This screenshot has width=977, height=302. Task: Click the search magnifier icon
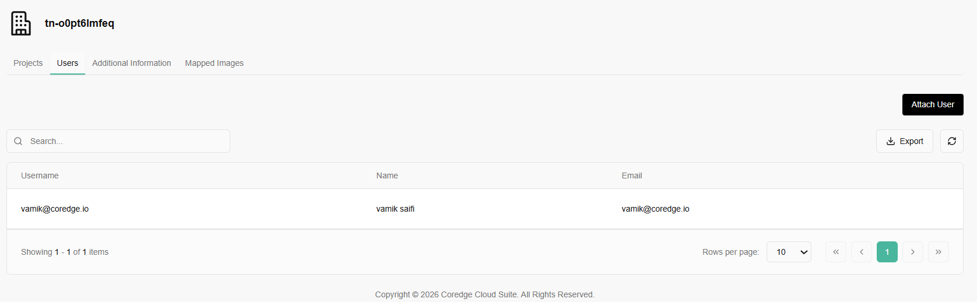pos(18,141)
